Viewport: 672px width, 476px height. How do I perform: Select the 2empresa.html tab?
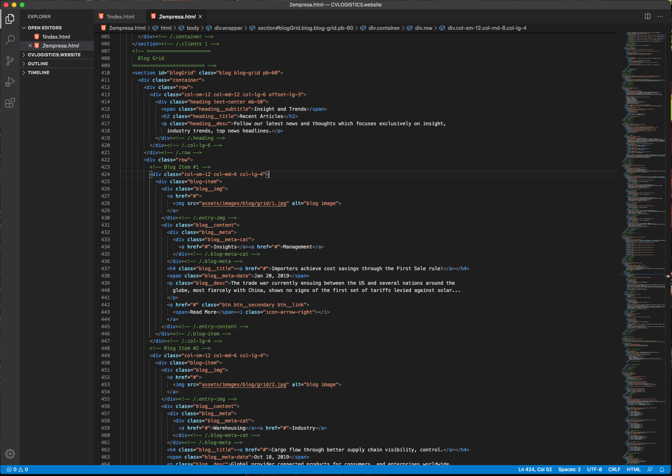coord(177,17)
